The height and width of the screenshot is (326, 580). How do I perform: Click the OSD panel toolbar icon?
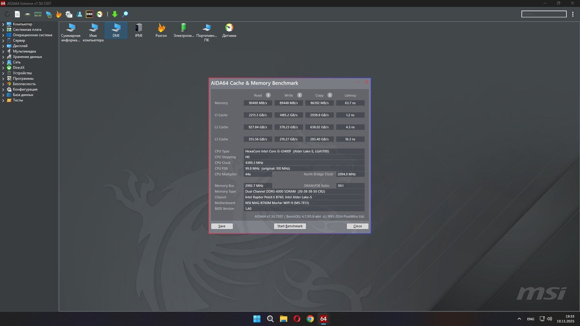89,14
